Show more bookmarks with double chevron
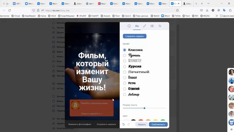The width and height of the screenshot is (234, 132). click(x=217, y=16)
